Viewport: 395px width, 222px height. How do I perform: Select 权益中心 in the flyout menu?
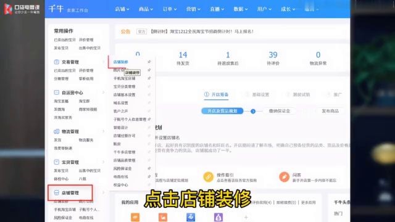tap(121, 185)
